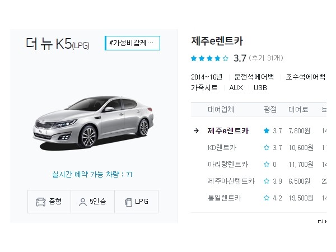Click the star icon for 통일렌트카 row
336x252 pixels.
267,198
